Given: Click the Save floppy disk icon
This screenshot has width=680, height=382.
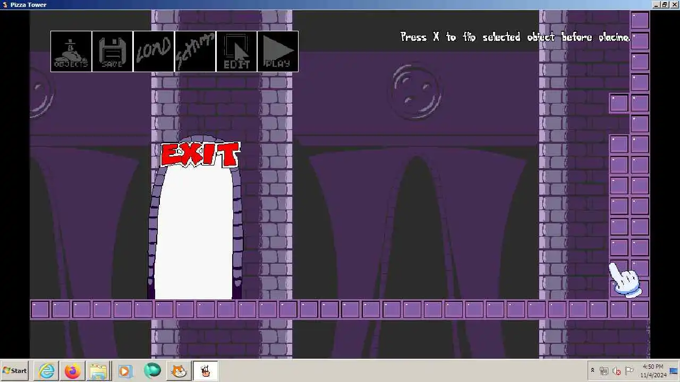Looking at the screenshot, I should click(x=112, y=51).
